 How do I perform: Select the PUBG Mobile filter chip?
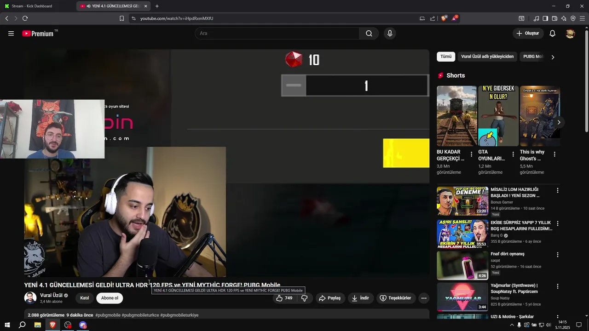[533, 57]
